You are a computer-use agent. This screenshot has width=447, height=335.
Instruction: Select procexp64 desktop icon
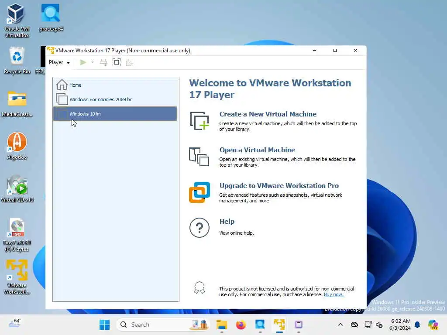[x=51, y=17]
